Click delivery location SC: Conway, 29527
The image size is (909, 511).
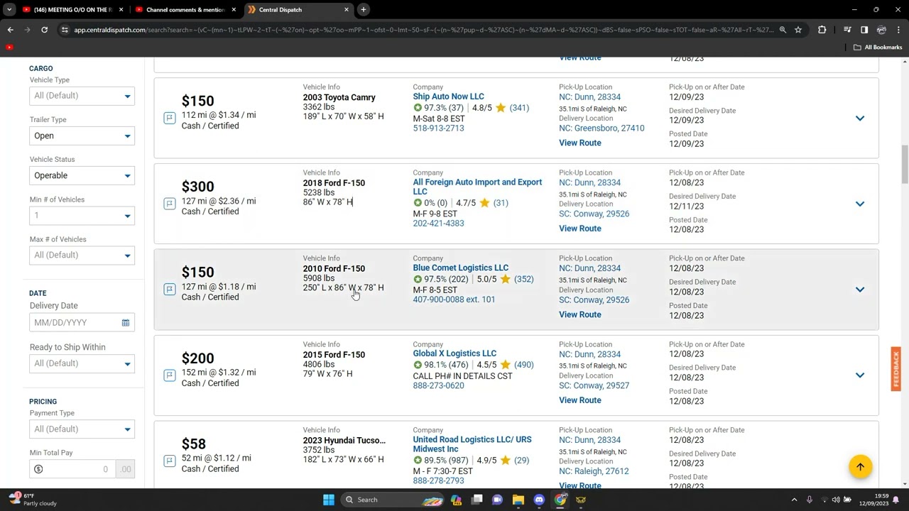point(594,385)
